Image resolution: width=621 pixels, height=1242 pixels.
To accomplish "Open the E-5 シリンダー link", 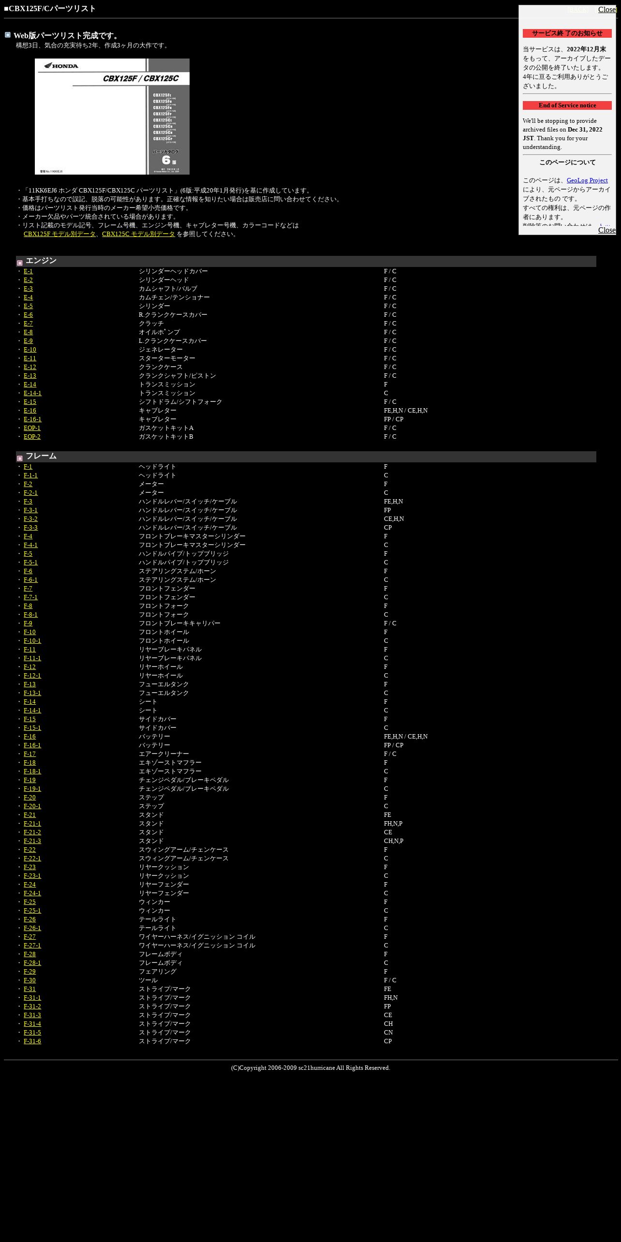I will (28, 306).
